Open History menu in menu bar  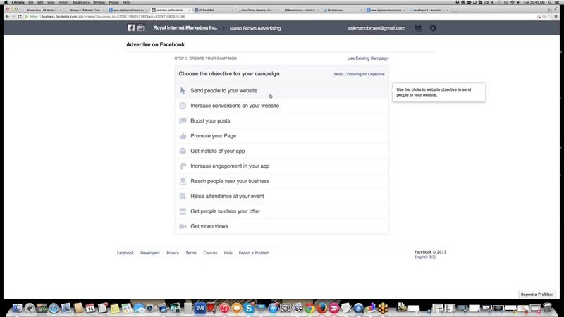[x=63, y=2]
